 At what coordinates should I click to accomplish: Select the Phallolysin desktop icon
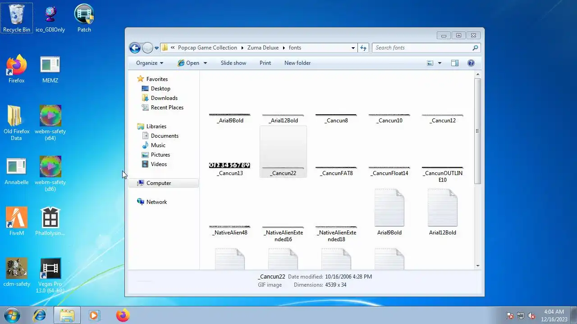click(x=50, y=222)
